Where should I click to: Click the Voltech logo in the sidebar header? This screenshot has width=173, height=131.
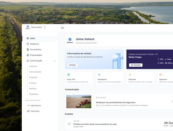point(28,27)
